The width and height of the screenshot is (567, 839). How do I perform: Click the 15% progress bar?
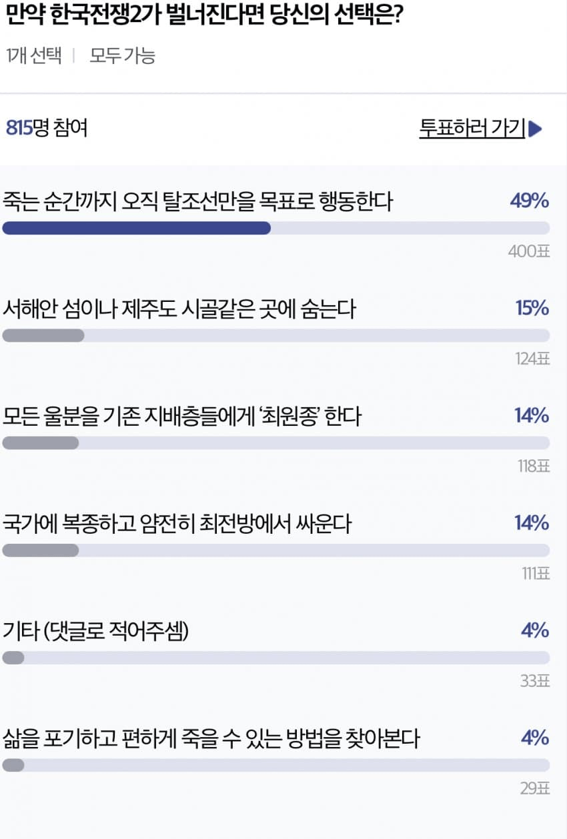pos(275,335)
